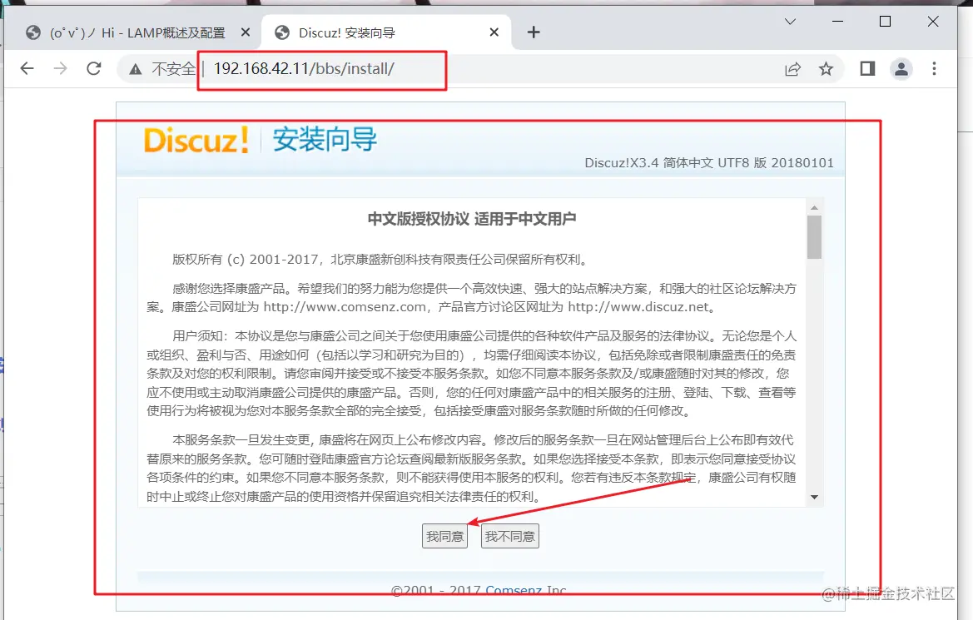This screenshot has width=973, height=620.
Task: Click the browser forward arrow
Action: click(60, 68)
